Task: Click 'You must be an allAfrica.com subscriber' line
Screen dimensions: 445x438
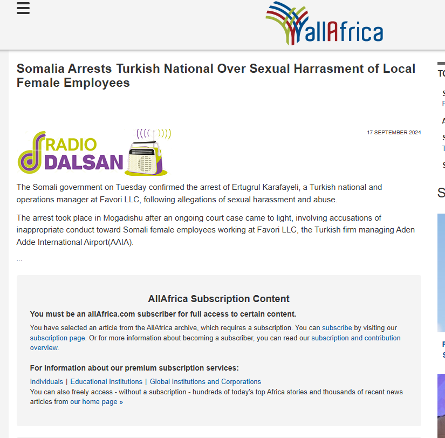Action: [163, 314]
